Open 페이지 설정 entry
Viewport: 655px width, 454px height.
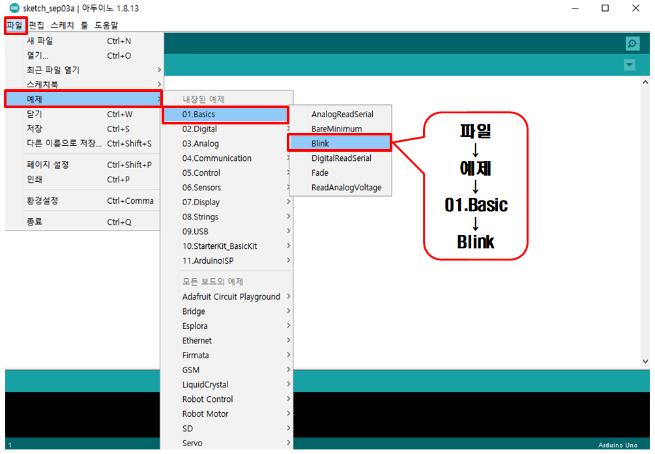click(83, 165)
